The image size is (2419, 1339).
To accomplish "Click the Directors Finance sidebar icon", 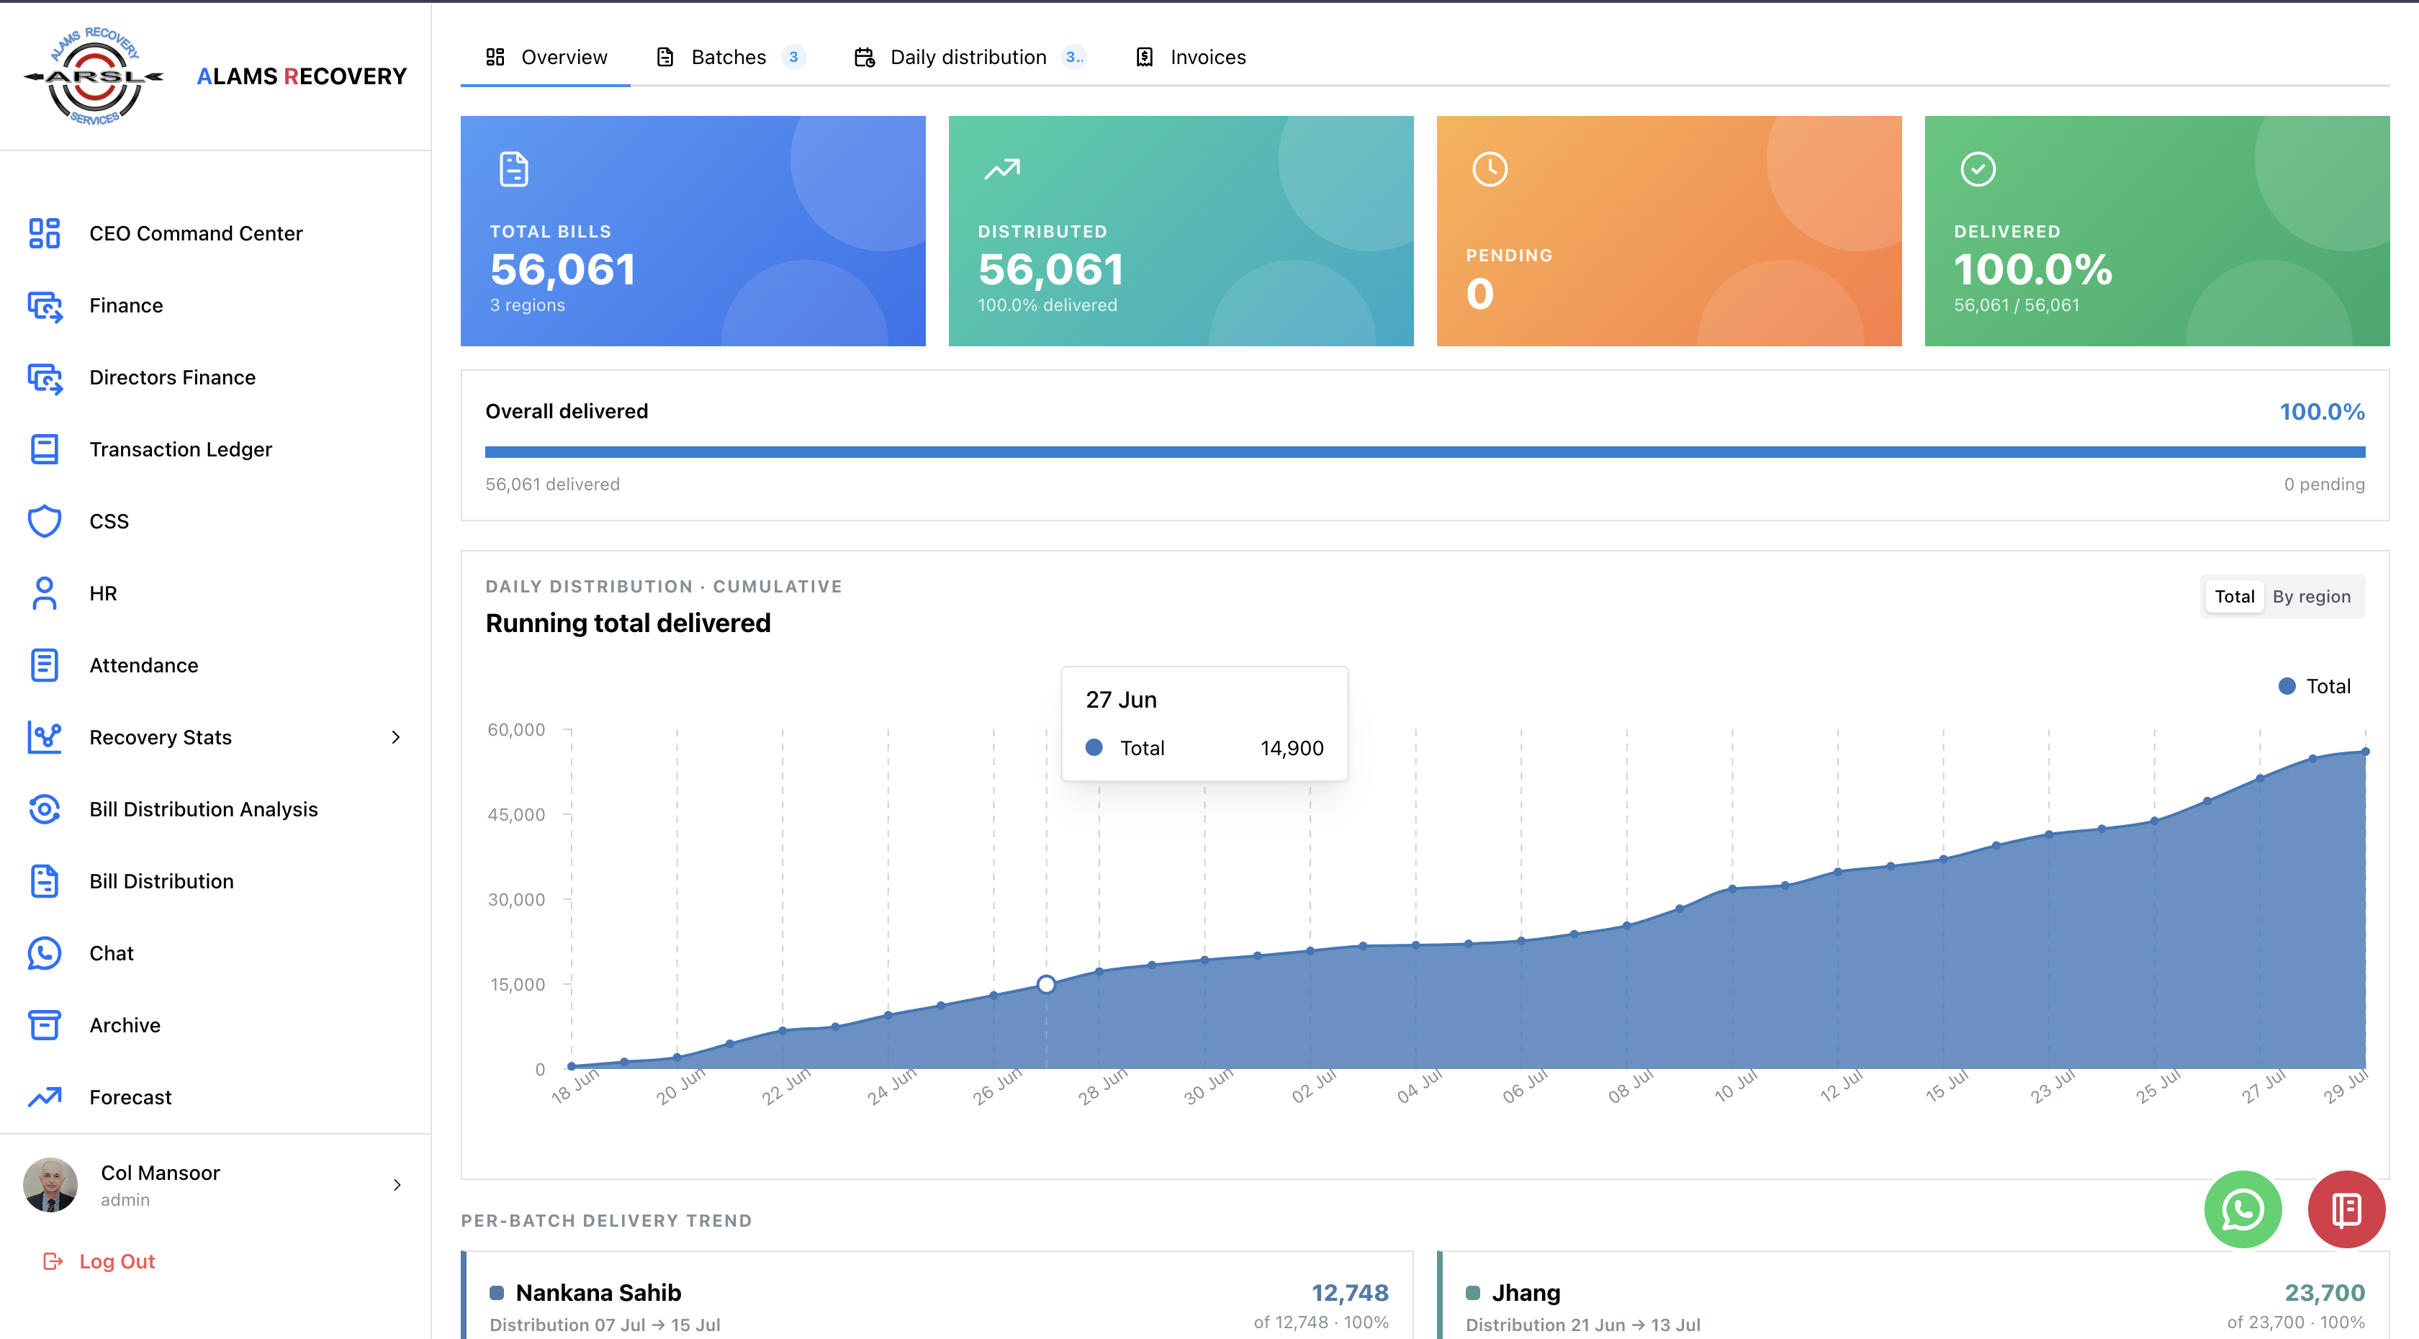I will click(x=44, y=377).
